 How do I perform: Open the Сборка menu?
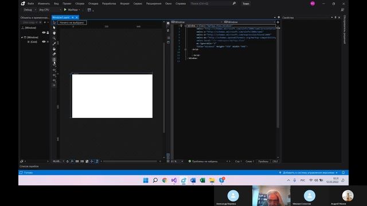80,4
